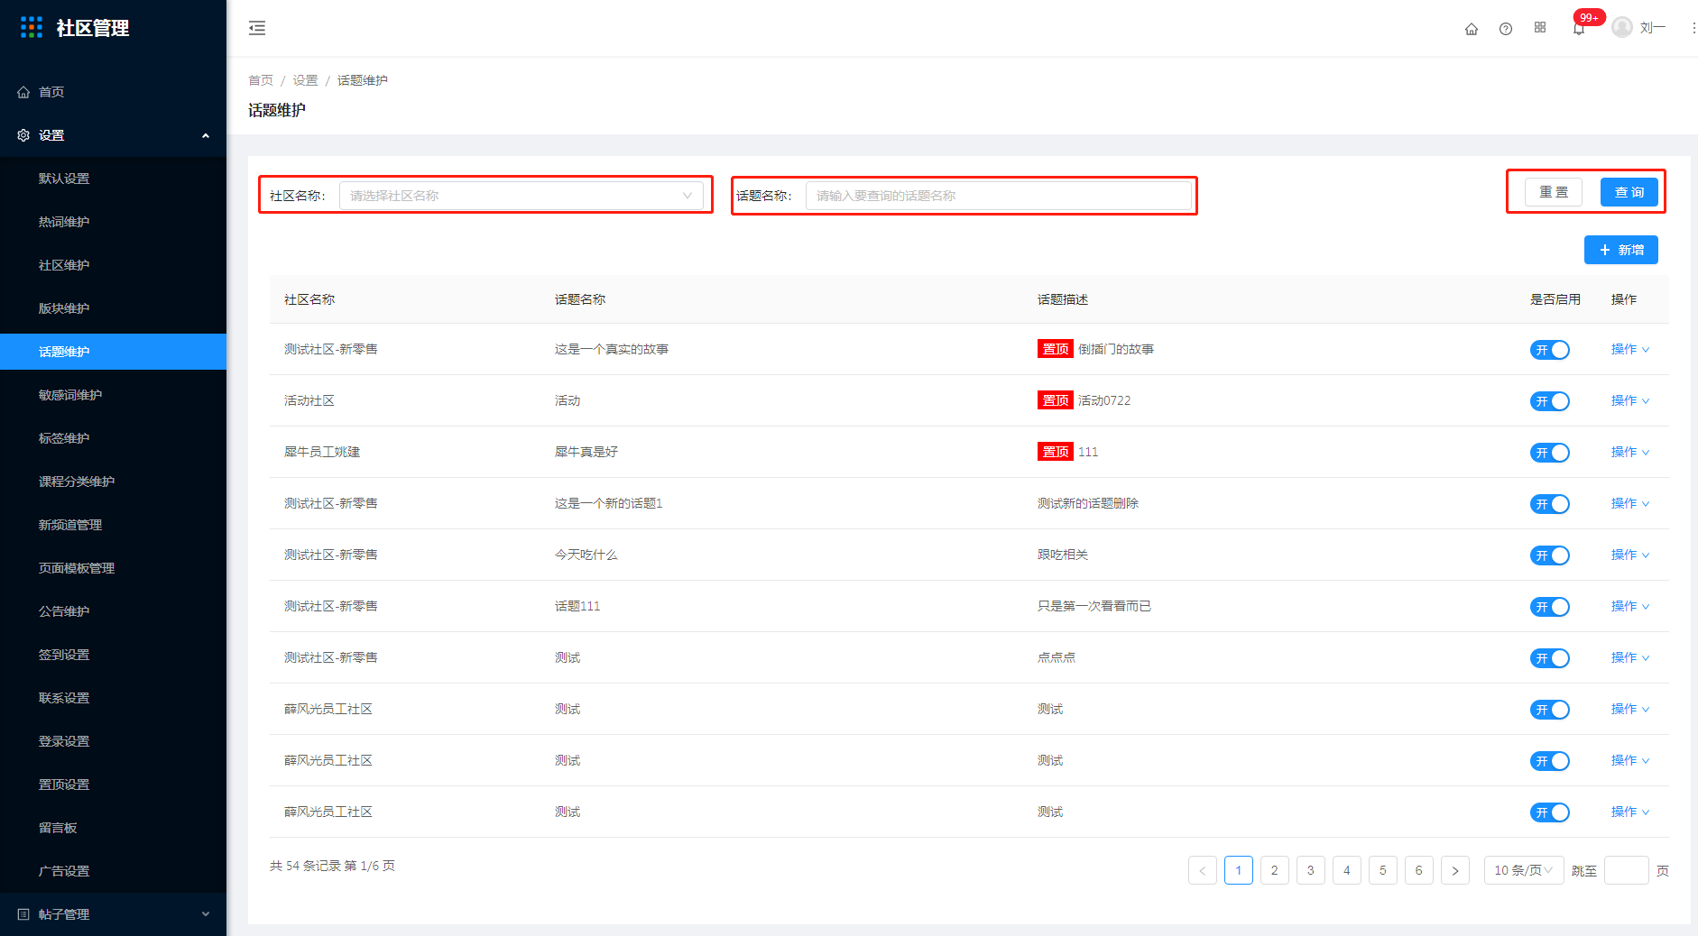Screen dimensions: 1698x936
Task: Open 课程分类维护 in the sidebar
Action: pos(113,482)
